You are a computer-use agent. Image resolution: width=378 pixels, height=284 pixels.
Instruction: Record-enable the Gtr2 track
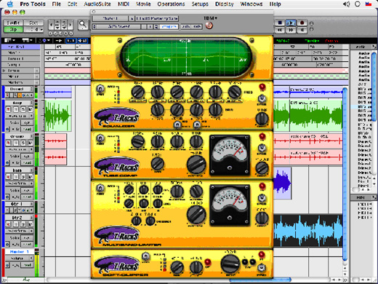8,224
